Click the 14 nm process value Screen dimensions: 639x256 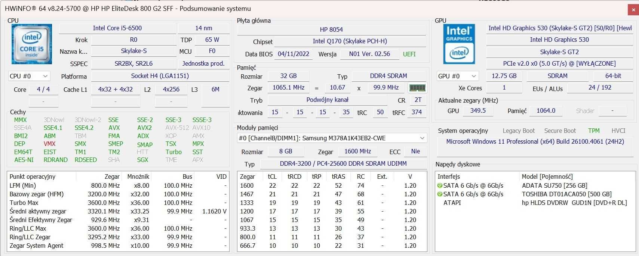pos(203,28)
